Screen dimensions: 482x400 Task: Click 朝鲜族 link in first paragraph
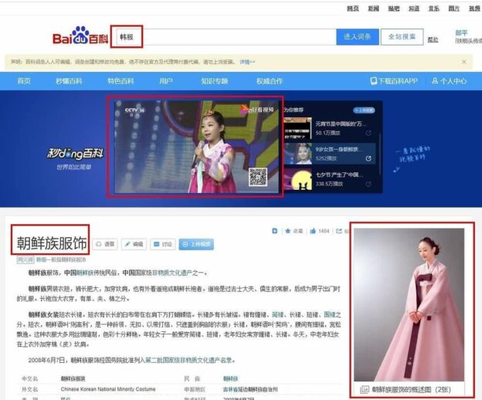tap(84, 273)
